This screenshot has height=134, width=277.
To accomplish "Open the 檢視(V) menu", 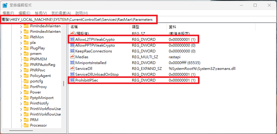I will (x=41, y=13).
